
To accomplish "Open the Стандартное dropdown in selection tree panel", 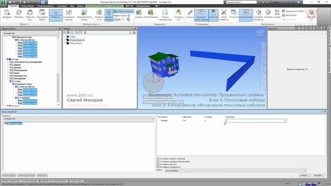I will [x=31, y=33].
